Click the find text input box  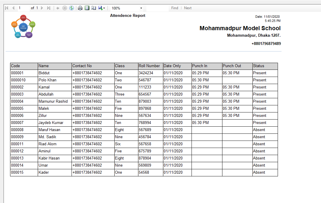[157, 8]
